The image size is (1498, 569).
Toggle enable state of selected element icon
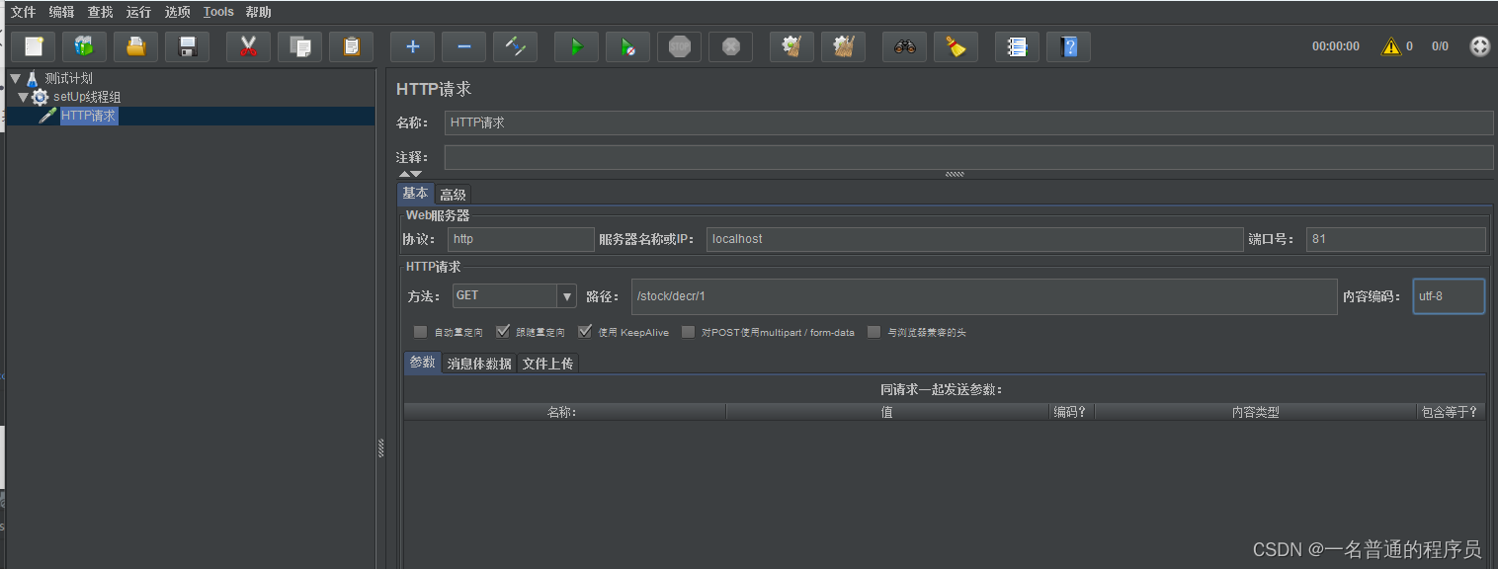pyautogui.click(x=515, y=46)
